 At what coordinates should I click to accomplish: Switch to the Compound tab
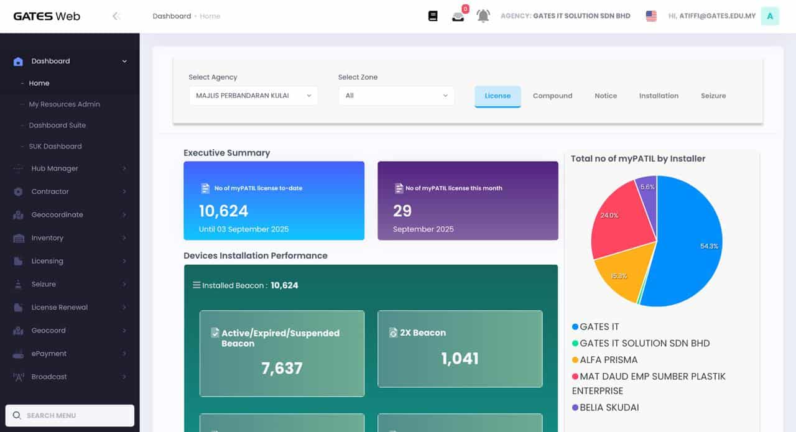tap(552, 96)
